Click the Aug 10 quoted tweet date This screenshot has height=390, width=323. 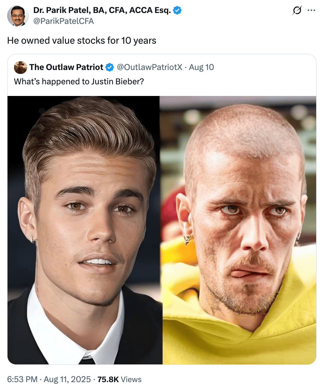coord(201,67)
